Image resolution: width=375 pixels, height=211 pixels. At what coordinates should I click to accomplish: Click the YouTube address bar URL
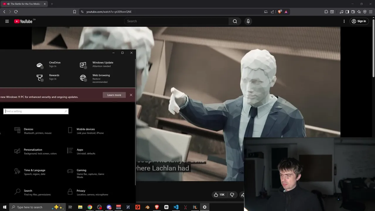tap(109, 12)
